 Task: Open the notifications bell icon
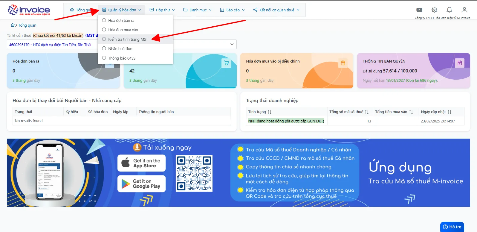(x=449, y=10)
